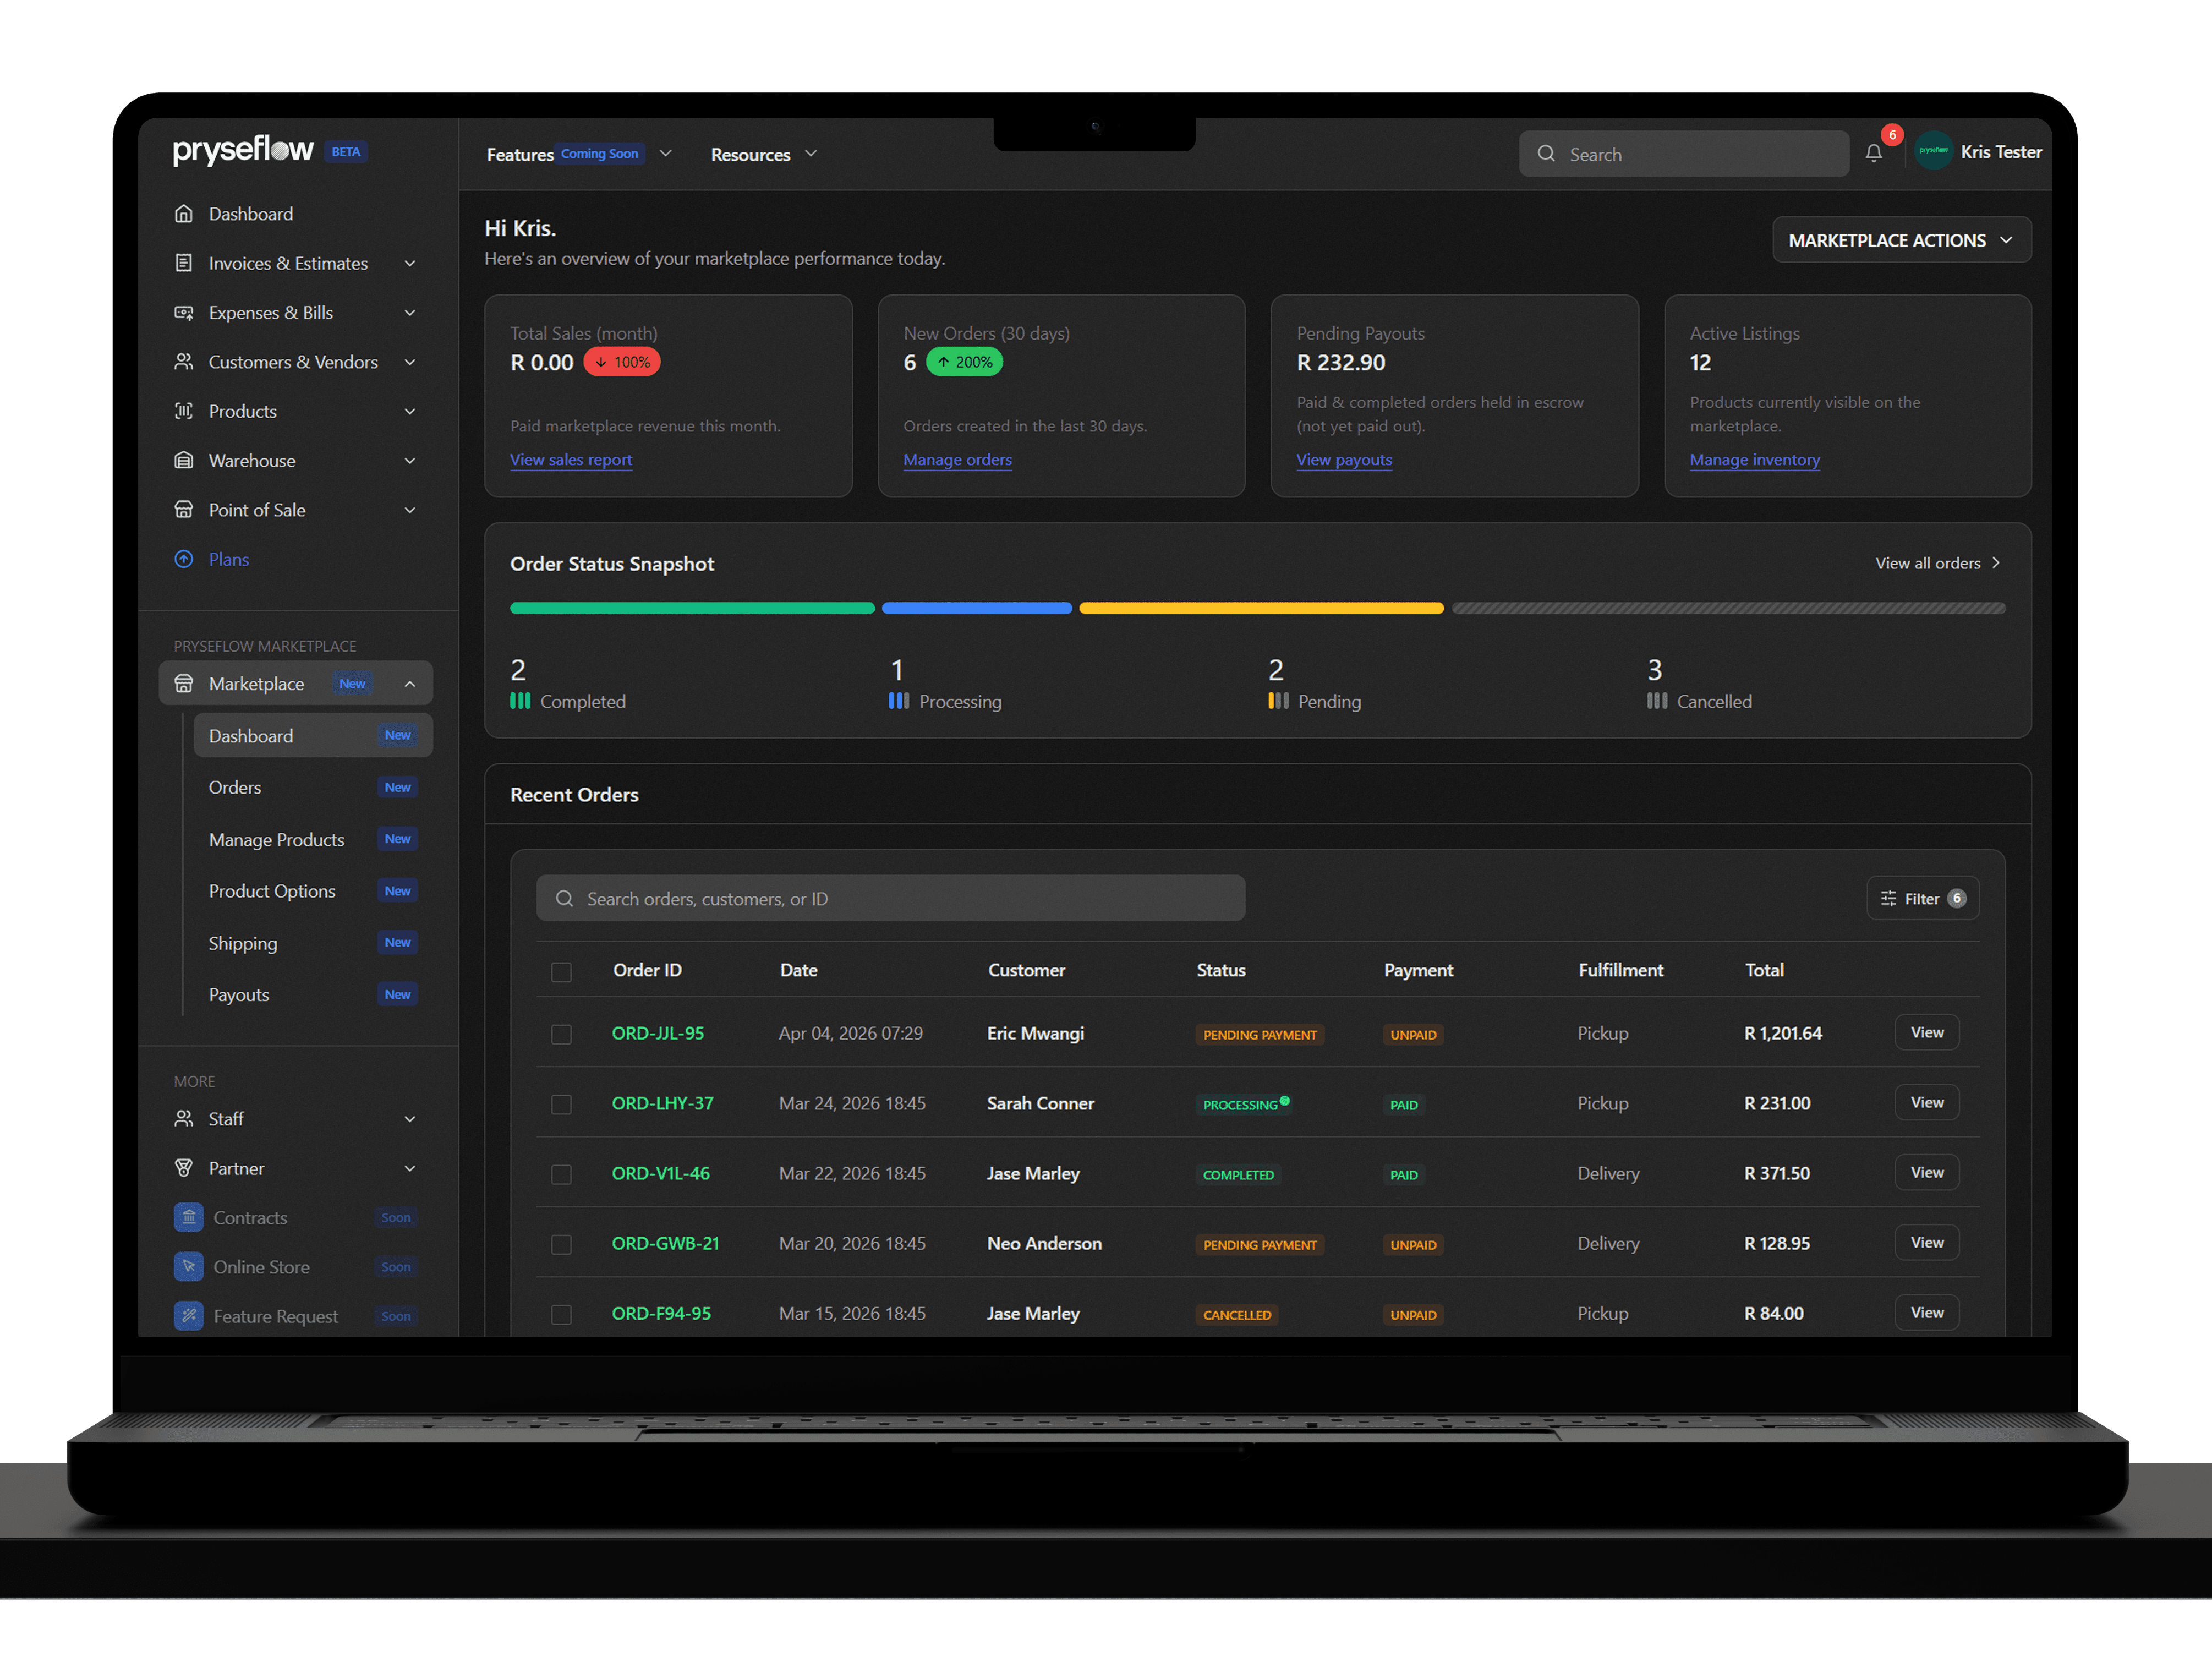Select the checkbox for order ORD-V1L-46

coord(561,1174)
